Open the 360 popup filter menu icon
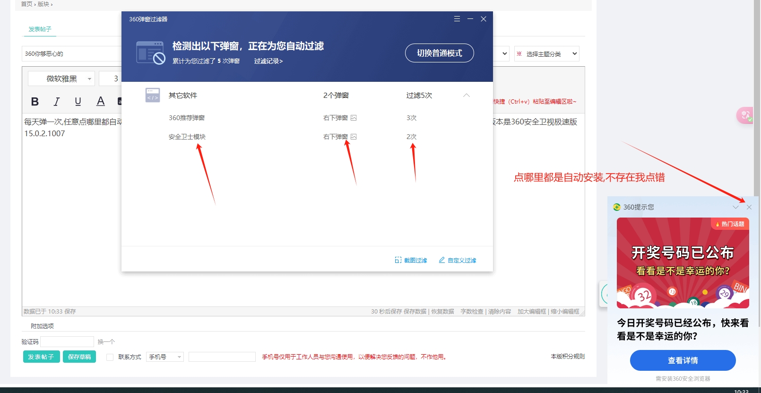This screenshot has height=393, width=761. tap(457, 19)
